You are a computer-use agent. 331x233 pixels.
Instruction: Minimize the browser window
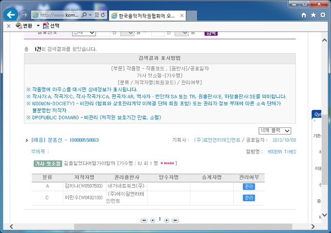tap(294, 4)
